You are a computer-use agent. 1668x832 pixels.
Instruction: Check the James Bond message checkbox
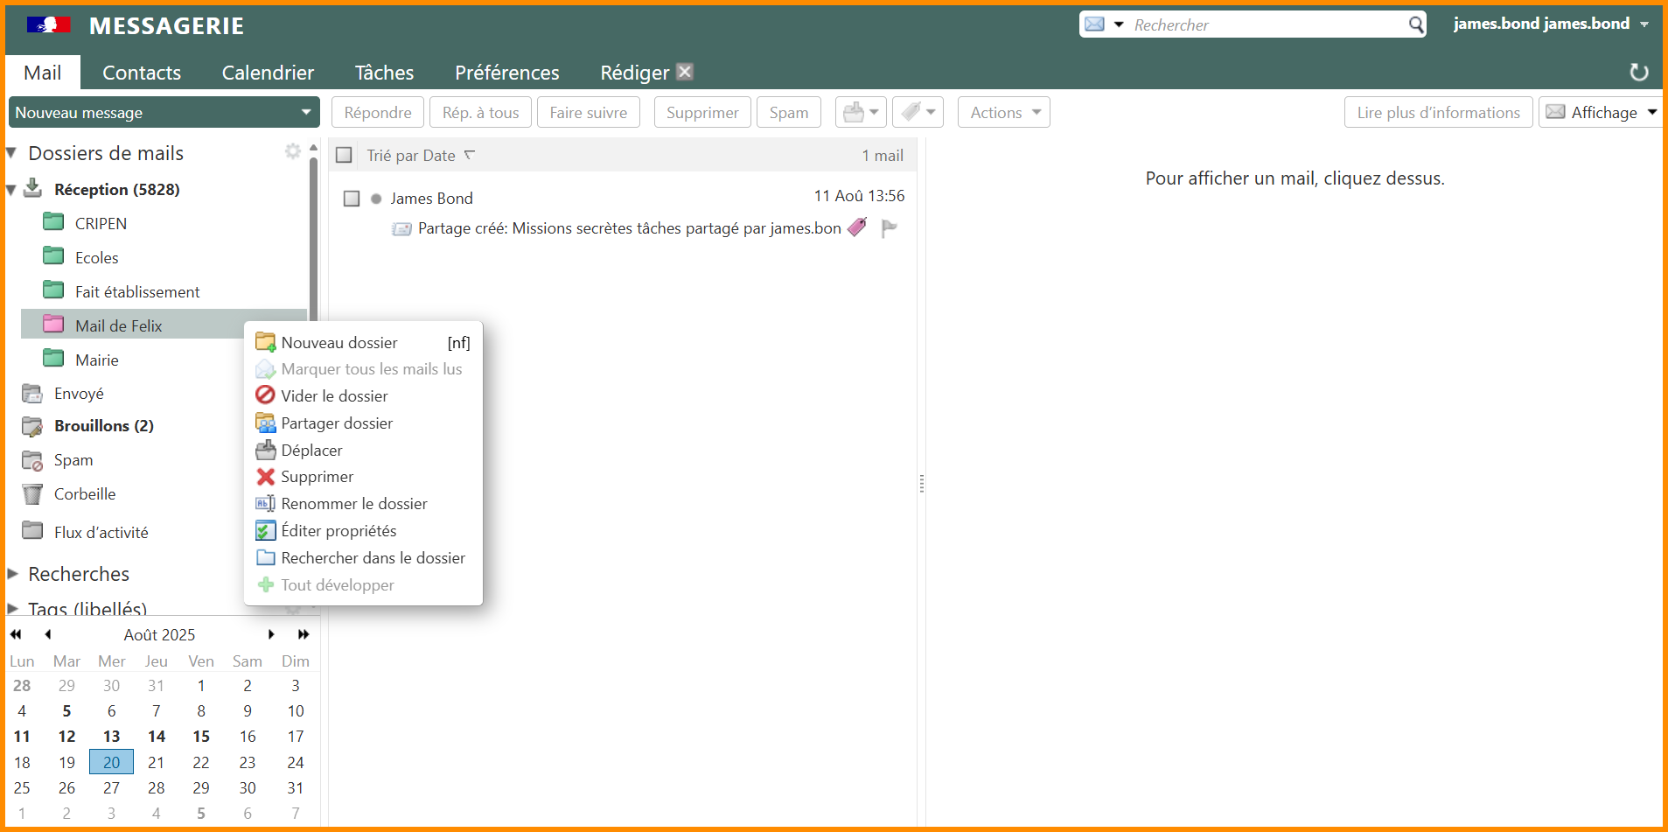[352, 199]
